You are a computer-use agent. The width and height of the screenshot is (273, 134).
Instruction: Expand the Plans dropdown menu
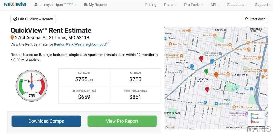170,5
